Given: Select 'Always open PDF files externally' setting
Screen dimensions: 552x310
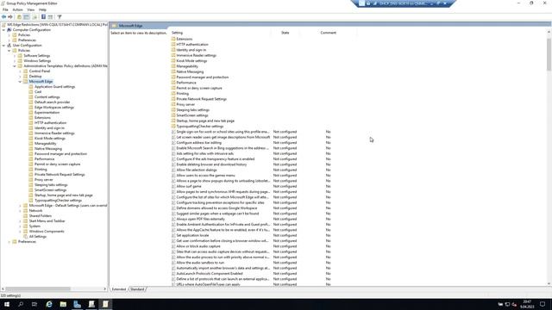Looking at the screenshot, I should 200,219.
